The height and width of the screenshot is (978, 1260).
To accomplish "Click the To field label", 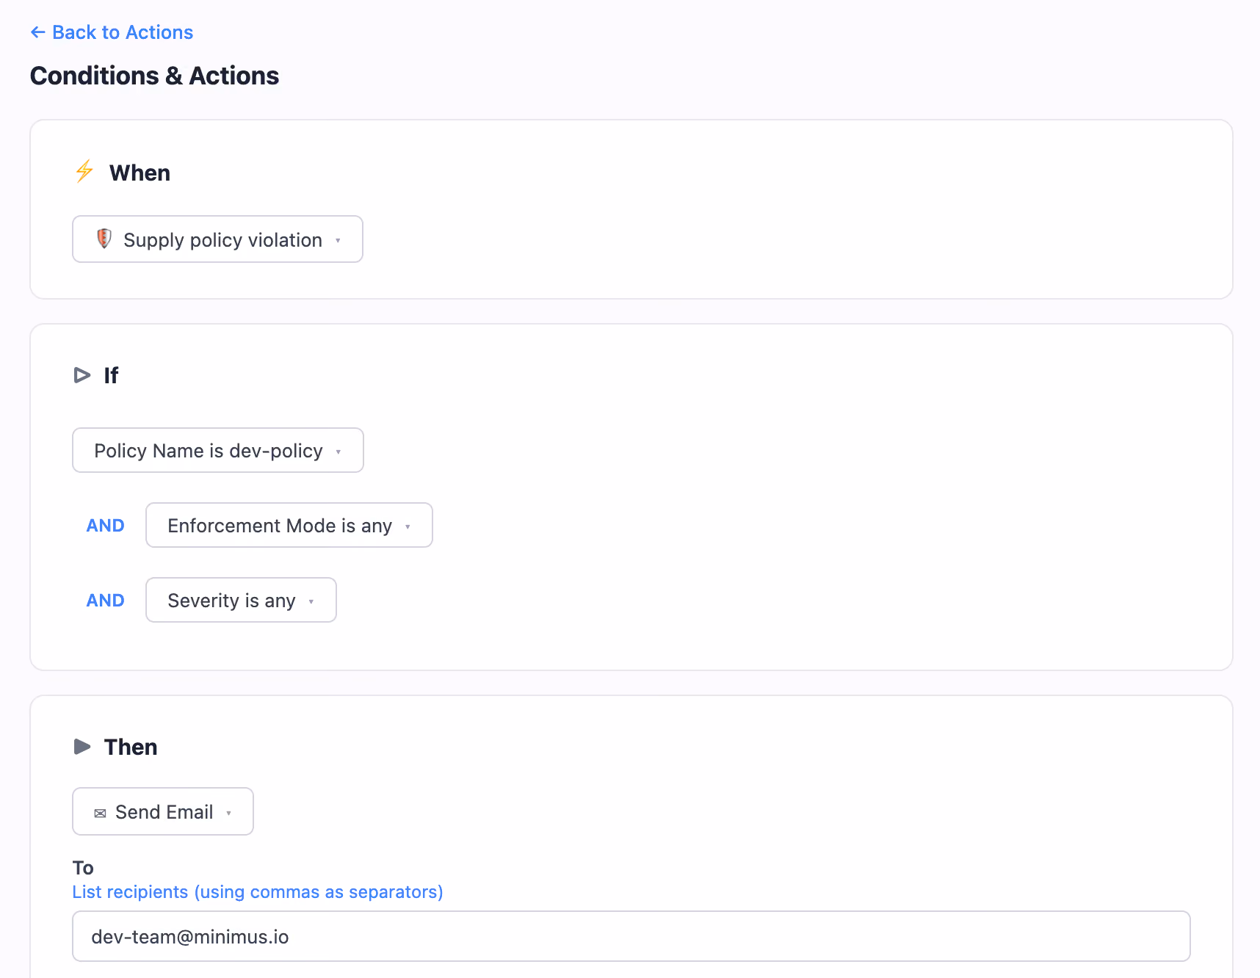I will pyautogui.click(x=83, y=868).
